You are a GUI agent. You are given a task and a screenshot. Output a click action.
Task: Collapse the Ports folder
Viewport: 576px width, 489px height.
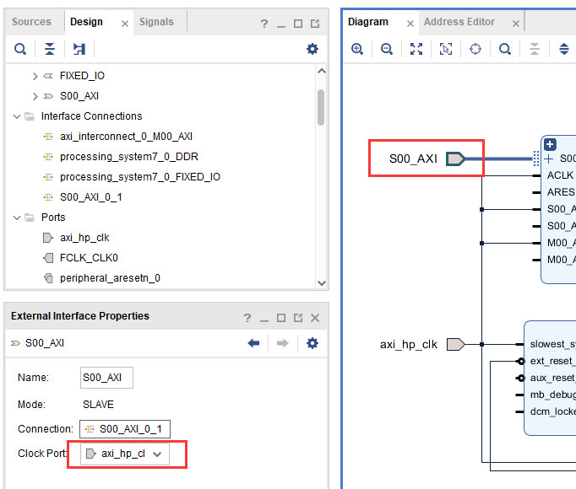pos(17,218)
